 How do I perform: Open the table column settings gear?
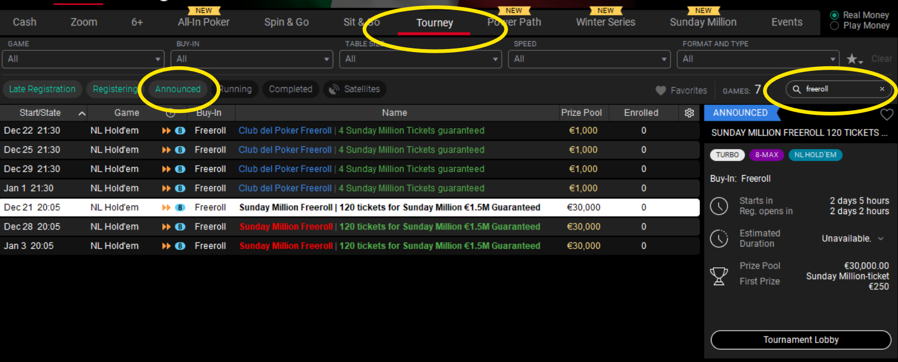(689, 113)
